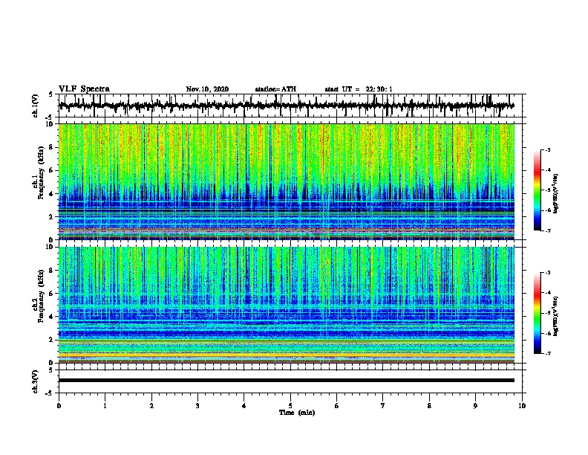The image size is (588, 455).
Task: Select the date "Nov.10, 2020" in header
Action: (x=207, y=89)
